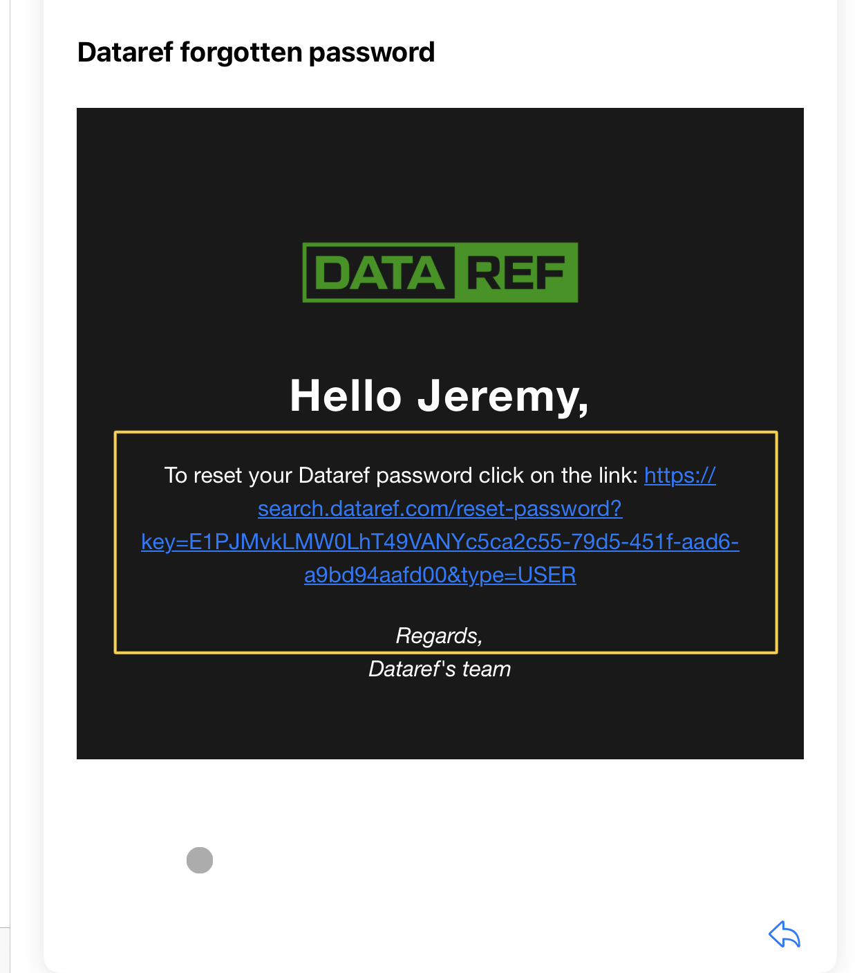Click the yellow border of the highlighted box
This screenshot has width=855, height=973.
point(446,433)
